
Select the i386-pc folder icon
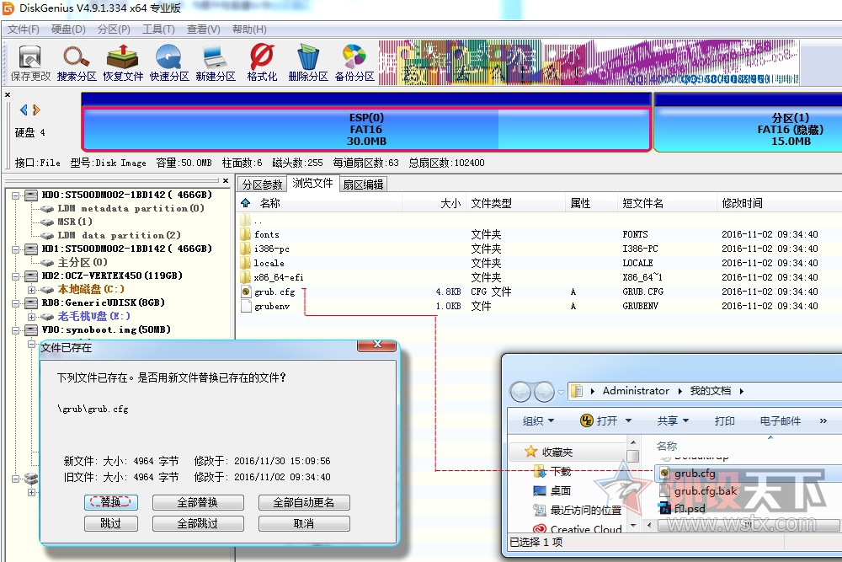click(245, 249)
